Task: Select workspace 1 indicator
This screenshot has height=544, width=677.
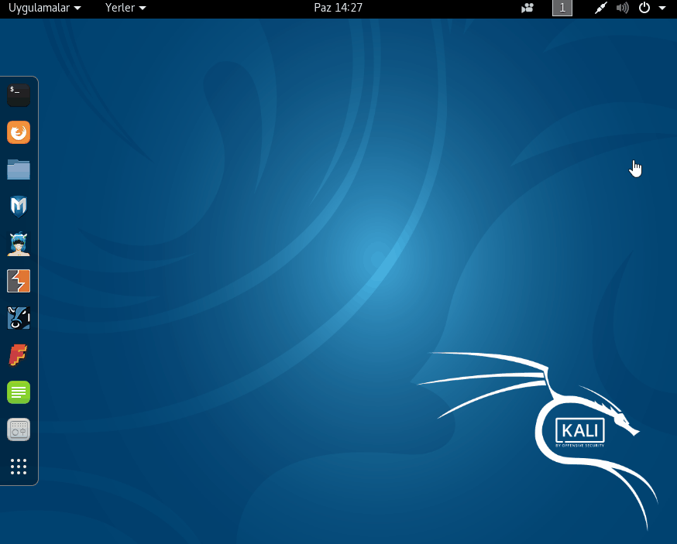Action: (x=562, y=8)
